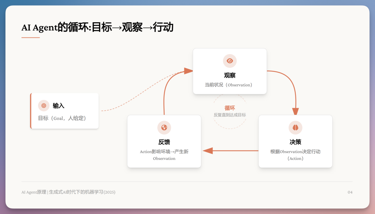
Task: Click the eye icon in the 观察 box
Action: tap(230, 61)
